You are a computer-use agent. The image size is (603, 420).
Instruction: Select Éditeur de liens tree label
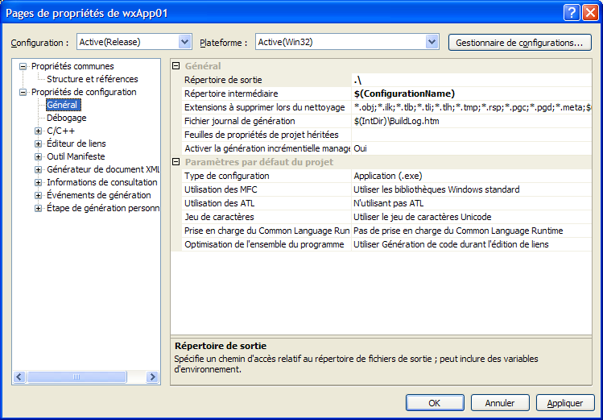(x=76, y=143)
